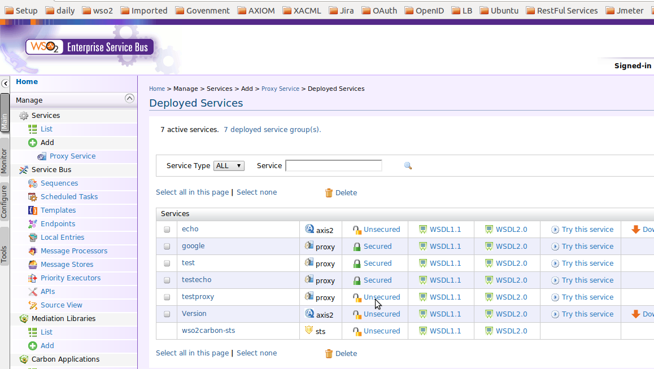
Task: Click Secured link in testecho row
Action: pyautogui.click(x=377, y=280)
